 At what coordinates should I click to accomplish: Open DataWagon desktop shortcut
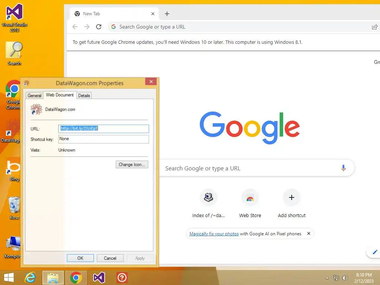[11, 131]
